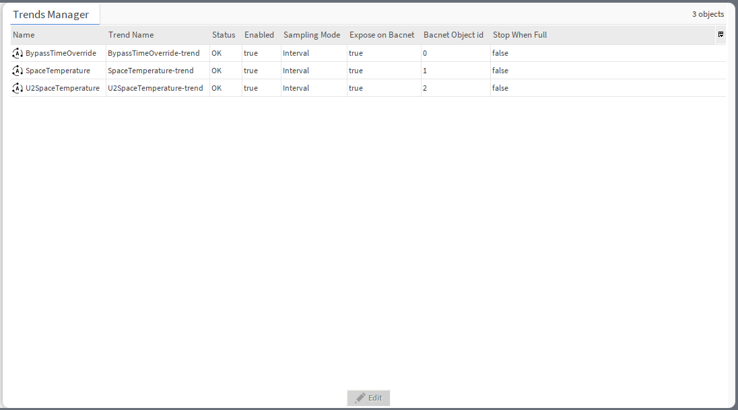This screenshot has height=410, width=738.
Task: Click the SpaceTemperature row icon
Action: 18,71
